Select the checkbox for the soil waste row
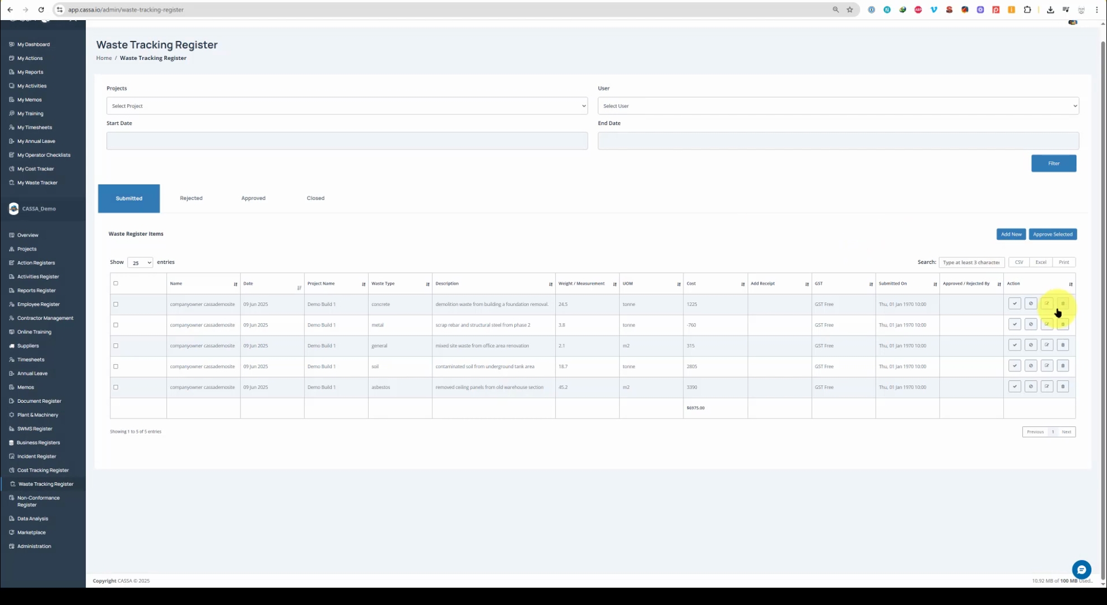1107x605 pixels. pos(116,366)
